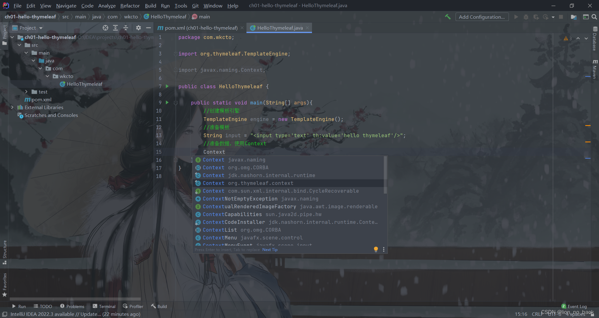Click the Search Everywhere magnifier icon

coord(594,17)
